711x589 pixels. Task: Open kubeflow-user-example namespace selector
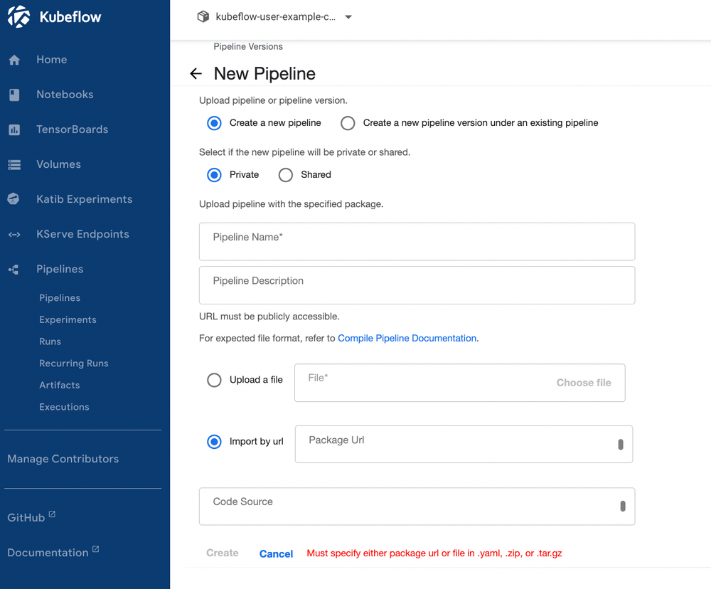coord(274,17)
